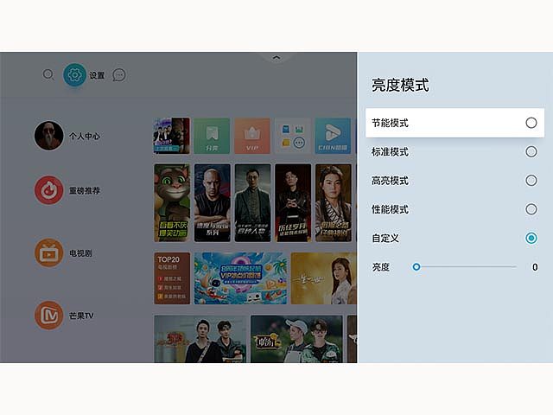
Task: Open the search magnifier icon
Action: coord(48,74)
